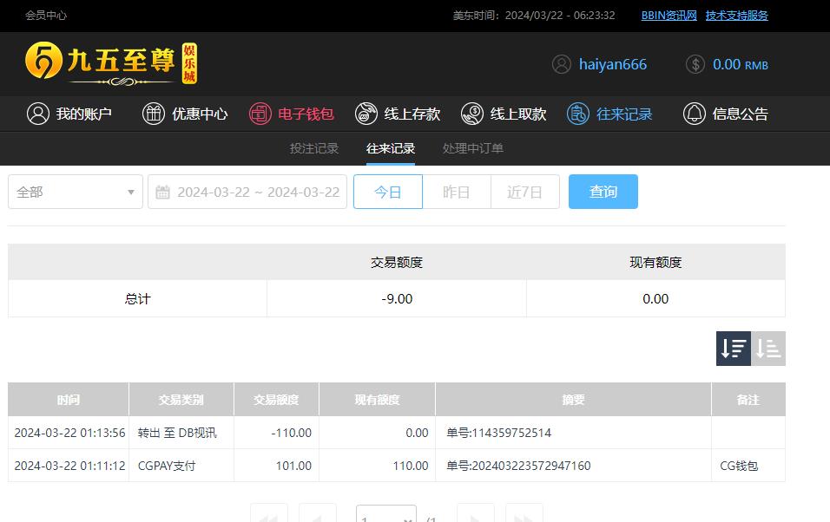The width and height of the screenshot is (830, 522).
Task: Open the 我的账户 menu item
Action: pos(69,114)
